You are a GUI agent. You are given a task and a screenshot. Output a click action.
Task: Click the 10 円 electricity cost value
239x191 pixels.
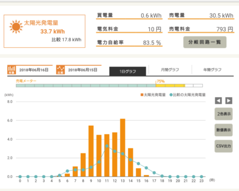tap(155, 29)
